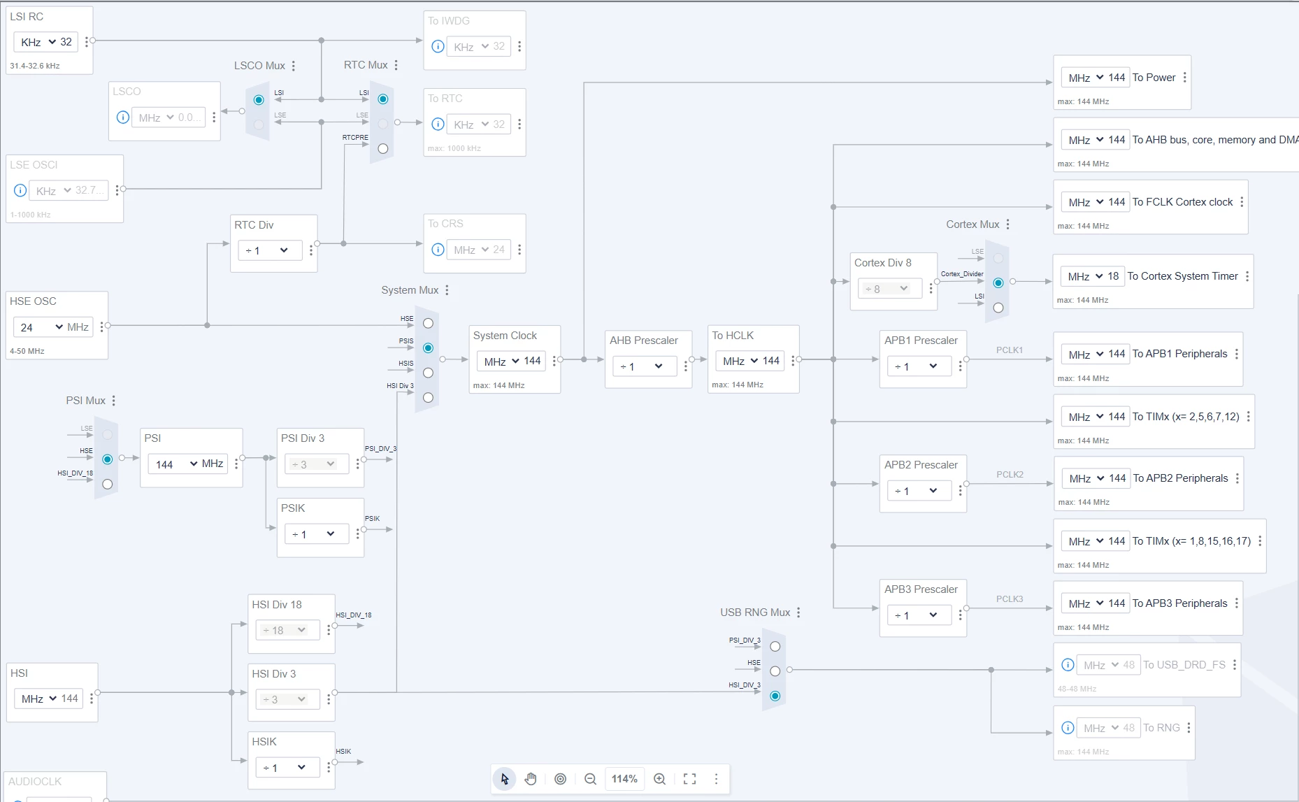The image size is (1299, 802).
Task: Select HSIS input on System Mux
Action: (x=428, y=373)
